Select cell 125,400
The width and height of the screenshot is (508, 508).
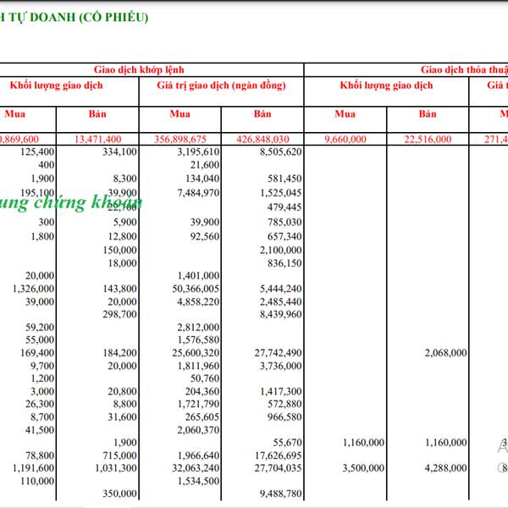(37, 152)
